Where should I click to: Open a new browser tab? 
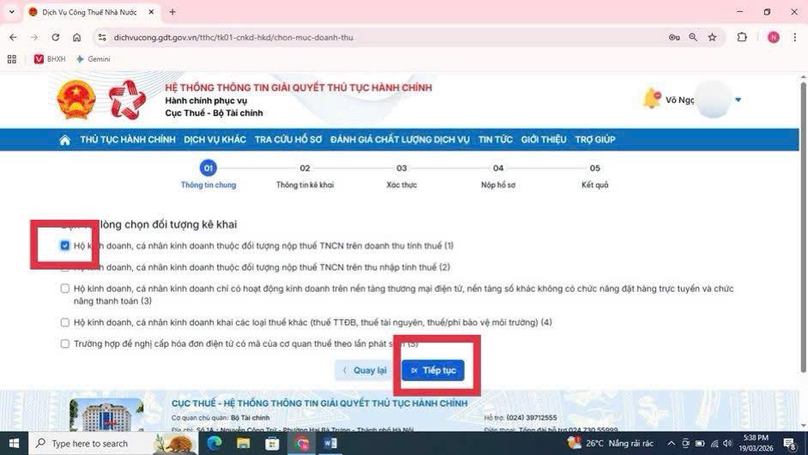tap(172, 12)
